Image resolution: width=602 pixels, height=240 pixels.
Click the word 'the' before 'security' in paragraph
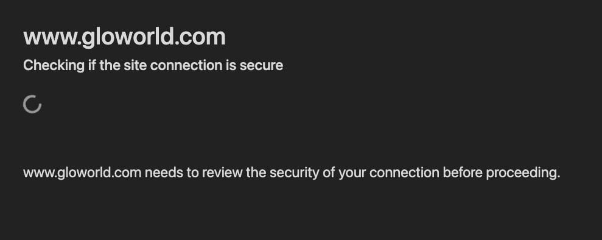[x=256, y=173]
